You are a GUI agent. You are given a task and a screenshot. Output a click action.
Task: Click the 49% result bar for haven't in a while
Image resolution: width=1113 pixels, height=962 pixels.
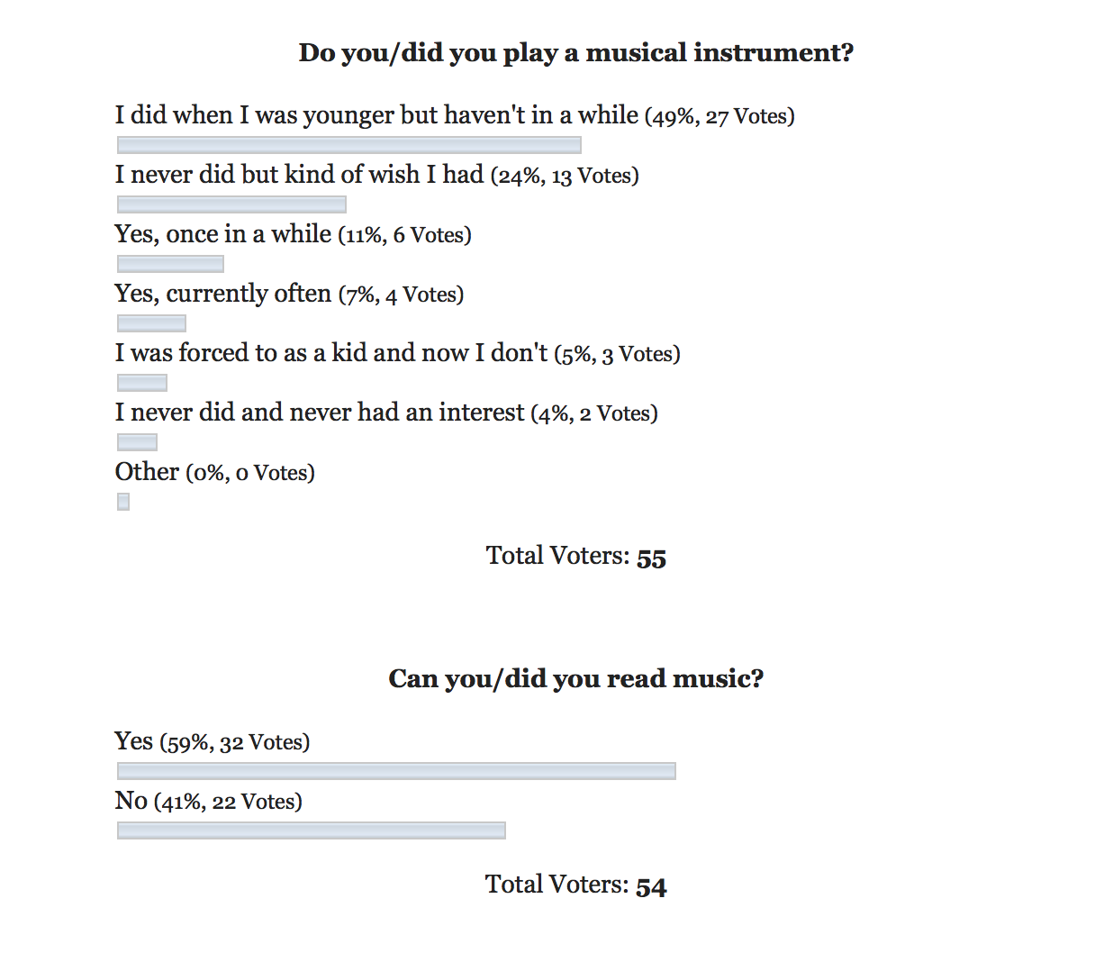(x=349, y=145)
